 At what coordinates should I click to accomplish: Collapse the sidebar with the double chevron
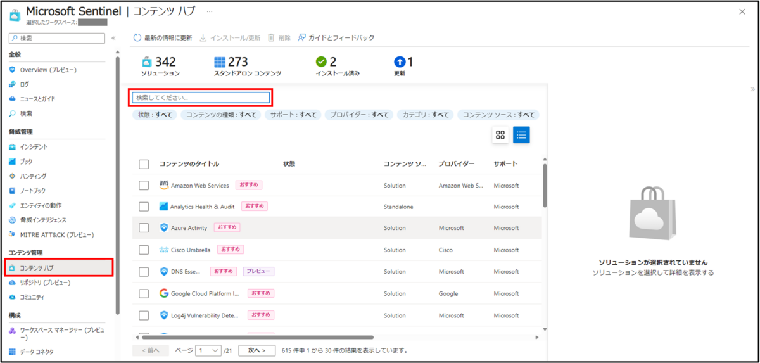pyautogui.click(x=113, y=38)
